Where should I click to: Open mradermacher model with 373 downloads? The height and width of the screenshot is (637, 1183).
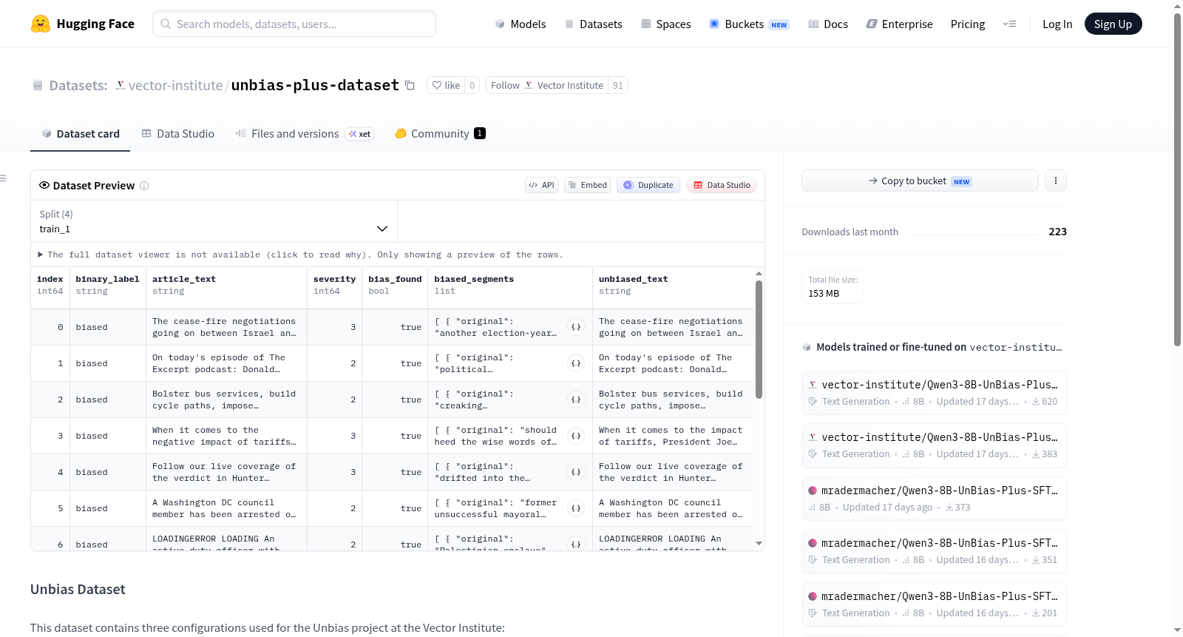[x=934, y=499]
